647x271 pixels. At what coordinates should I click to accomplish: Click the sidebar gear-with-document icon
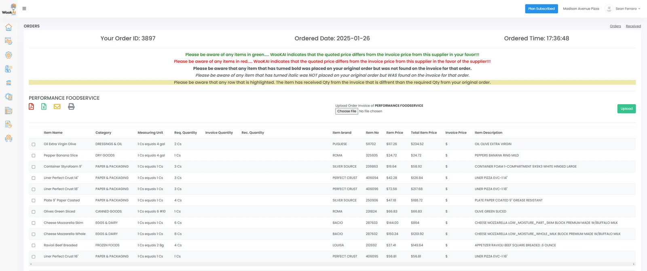pos(8,97)
